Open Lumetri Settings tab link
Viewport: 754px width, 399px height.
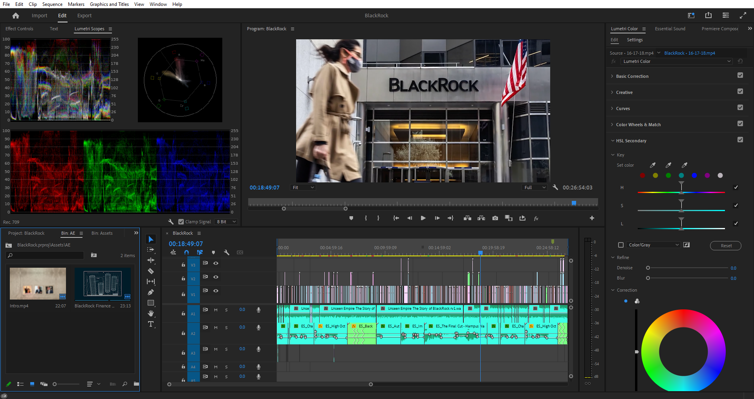635,40
